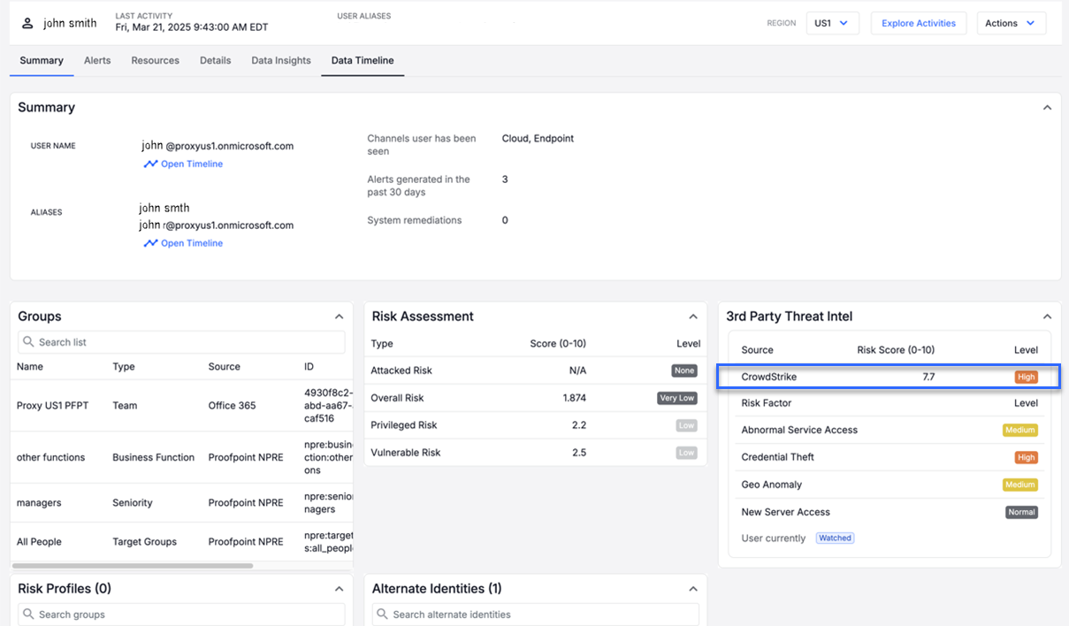Image resolution: width=1069 pixels, height=626 pixels.
Task: Click the timeline icon under aliases
Action: [x=150, y=243]
